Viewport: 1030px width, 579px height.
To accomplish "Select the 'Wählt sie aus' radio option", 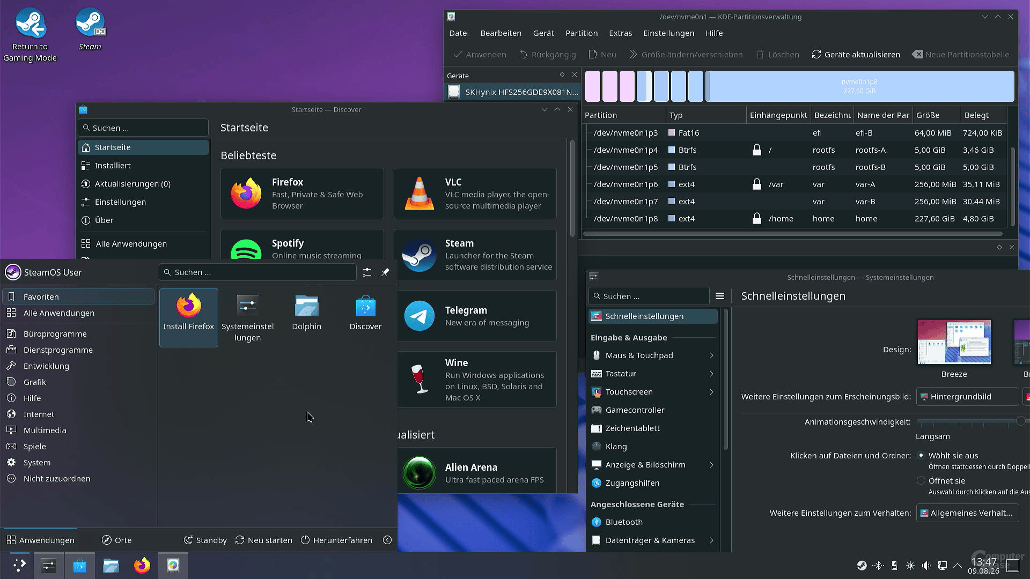I will pyautogui.click(x=921, y=456).
